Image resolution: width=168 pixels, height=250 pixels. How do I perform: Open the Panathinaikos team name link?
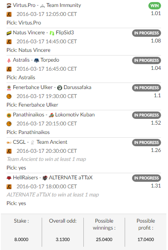coord(29,115)
